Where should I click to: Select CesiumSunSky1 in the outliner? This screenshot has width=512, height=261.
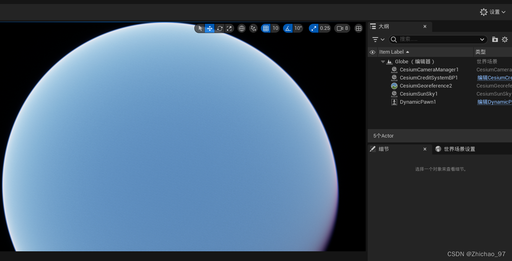[419, 94]
